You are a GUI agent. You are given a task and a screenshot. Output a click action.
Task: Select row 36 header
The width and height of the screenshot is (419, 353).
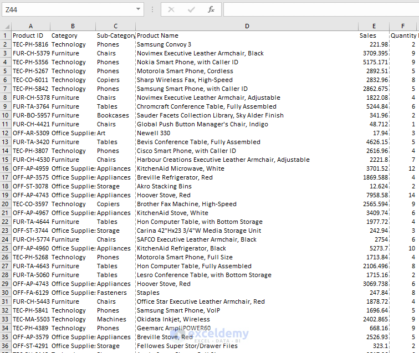(6, 346)
